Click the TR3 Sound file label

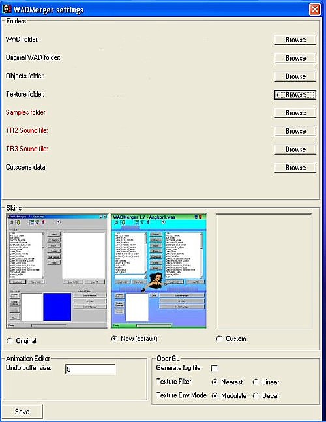coord(27,149)
